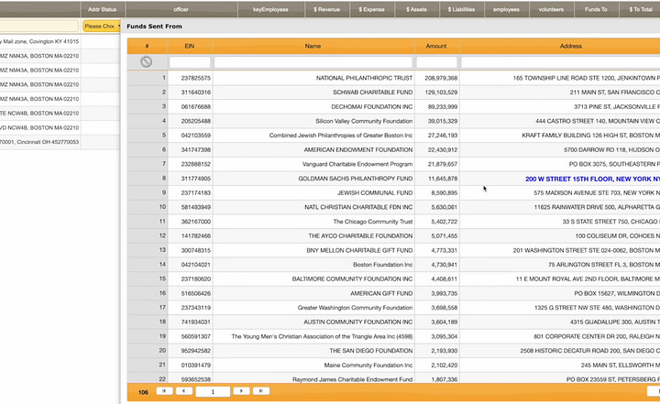Click Covington KY 41015 address row
This screenshot has height=404, width=660.
pyautogui.click(x=40, y=41)
